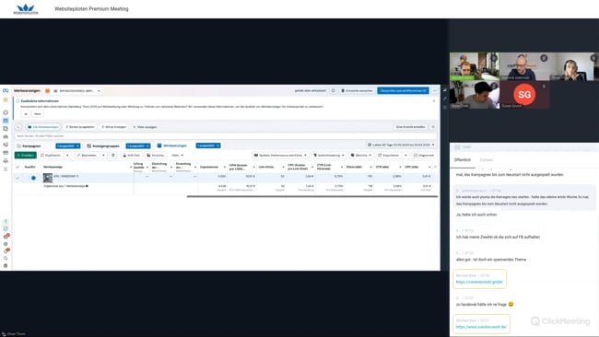Expand the arrow next to Exportieren
The image size is (599, 337).
(x=405, y=156)
